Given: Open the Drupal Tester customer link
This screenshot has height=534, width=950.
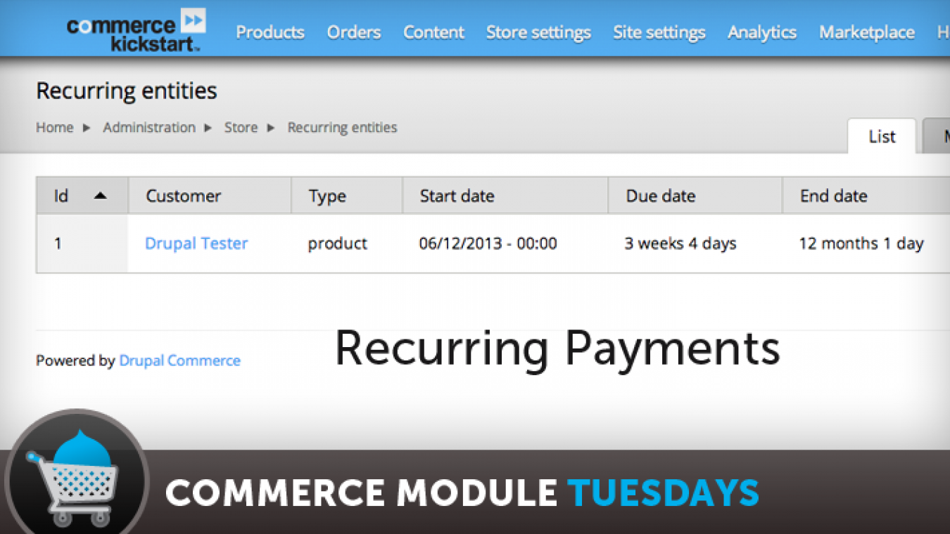Looking at the screenshot, I should pyautogui.click(x=196, y=243).
